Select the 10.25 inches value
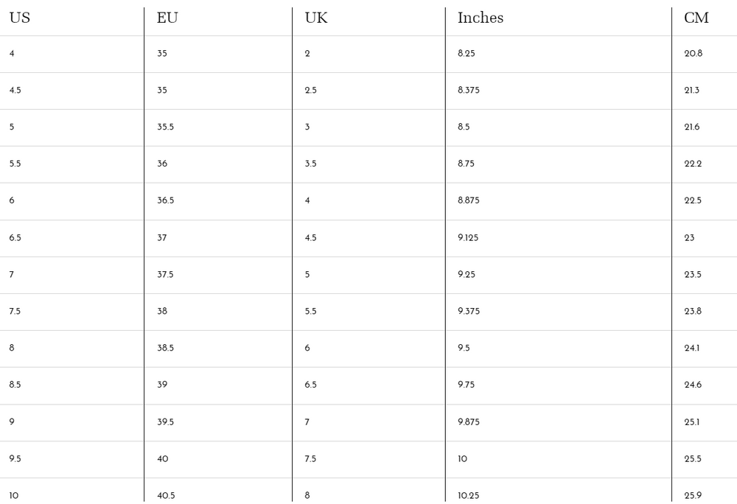 [x=469, y=496]
